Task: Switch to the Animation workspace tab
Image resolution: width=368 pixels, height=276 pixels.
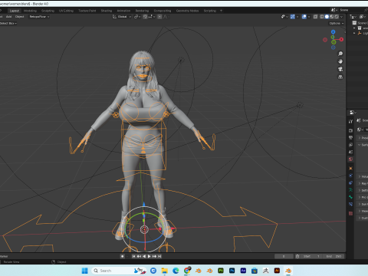Action: 123,11
